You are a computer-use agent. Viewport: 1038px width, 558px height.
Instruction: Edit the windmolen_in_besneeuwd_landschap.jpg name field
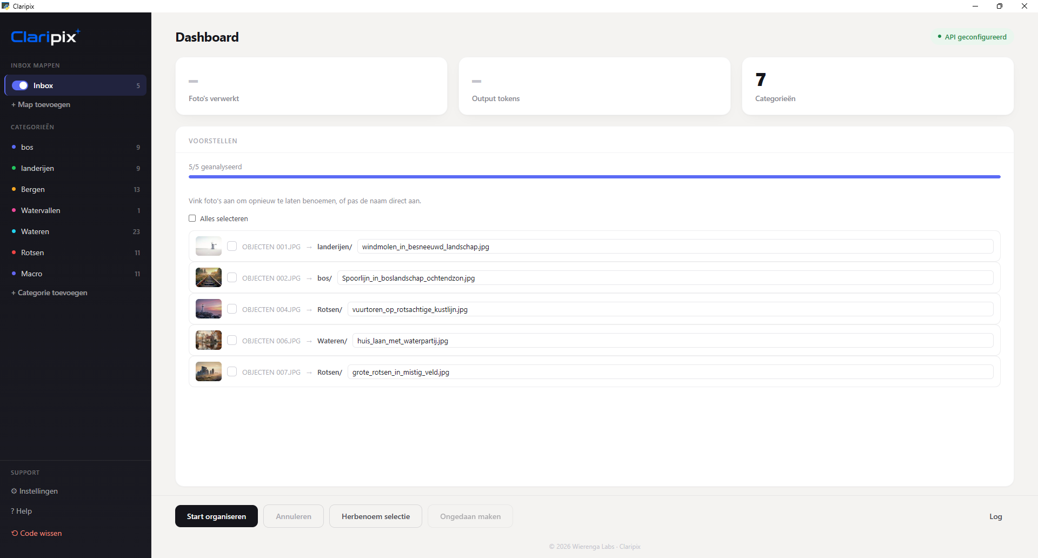[675, 247]
